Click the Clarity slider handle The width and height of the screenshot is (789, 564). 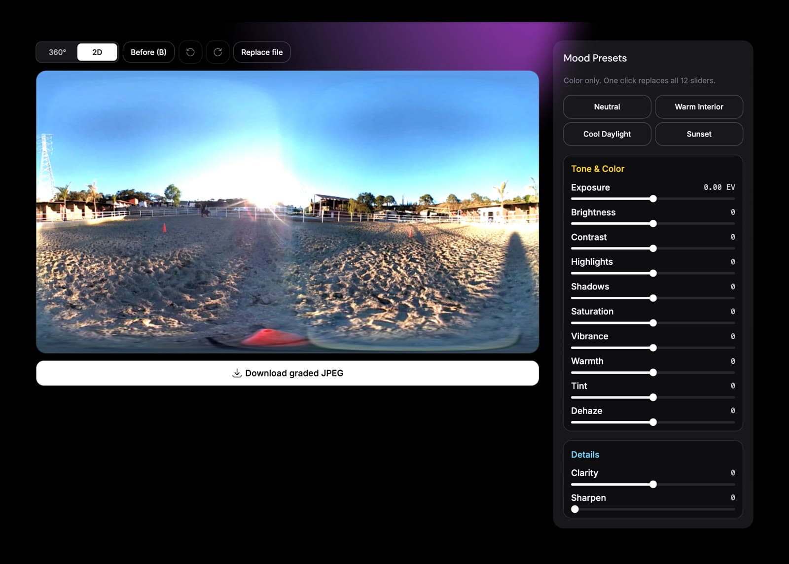[x=653, y=485]
